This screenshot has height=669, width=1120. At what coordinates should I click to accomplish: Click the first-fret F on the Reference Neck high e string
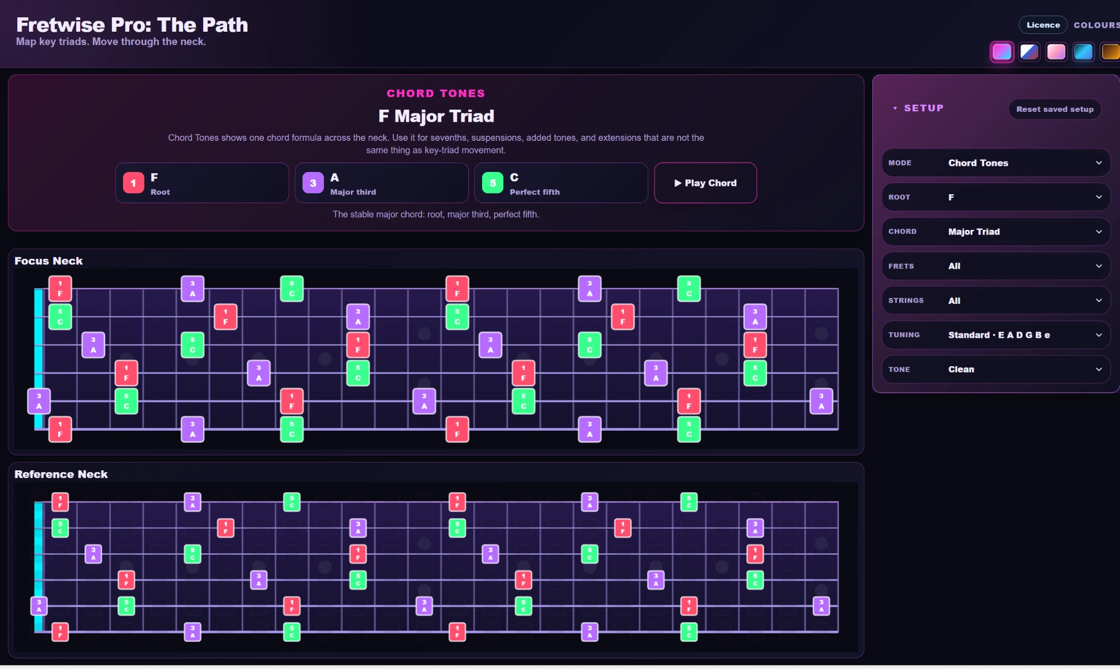point(60,502)
